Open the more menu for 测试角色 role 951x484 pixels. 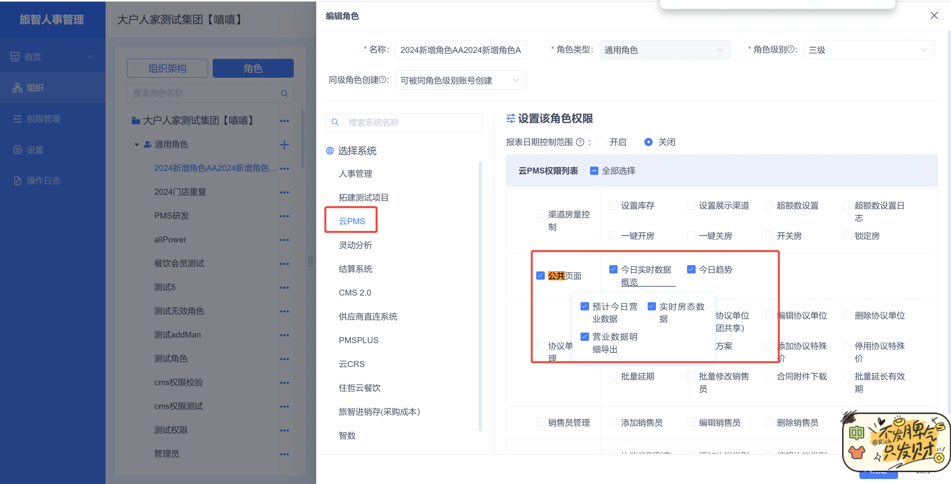coord(284,359)
